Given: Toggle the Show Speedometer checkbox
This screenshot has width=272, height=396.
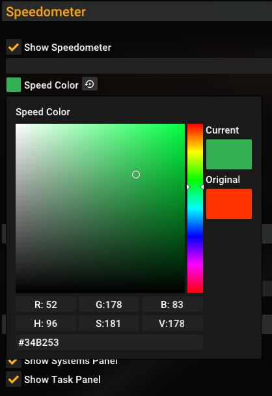Looking at the screenshot, I should click(x=14, y=47).
